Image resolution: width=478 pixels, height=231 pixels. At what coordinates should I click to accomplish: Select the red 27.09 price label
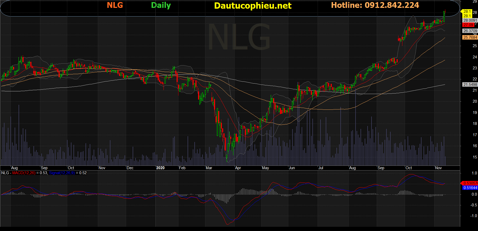(x=468, y=25)
